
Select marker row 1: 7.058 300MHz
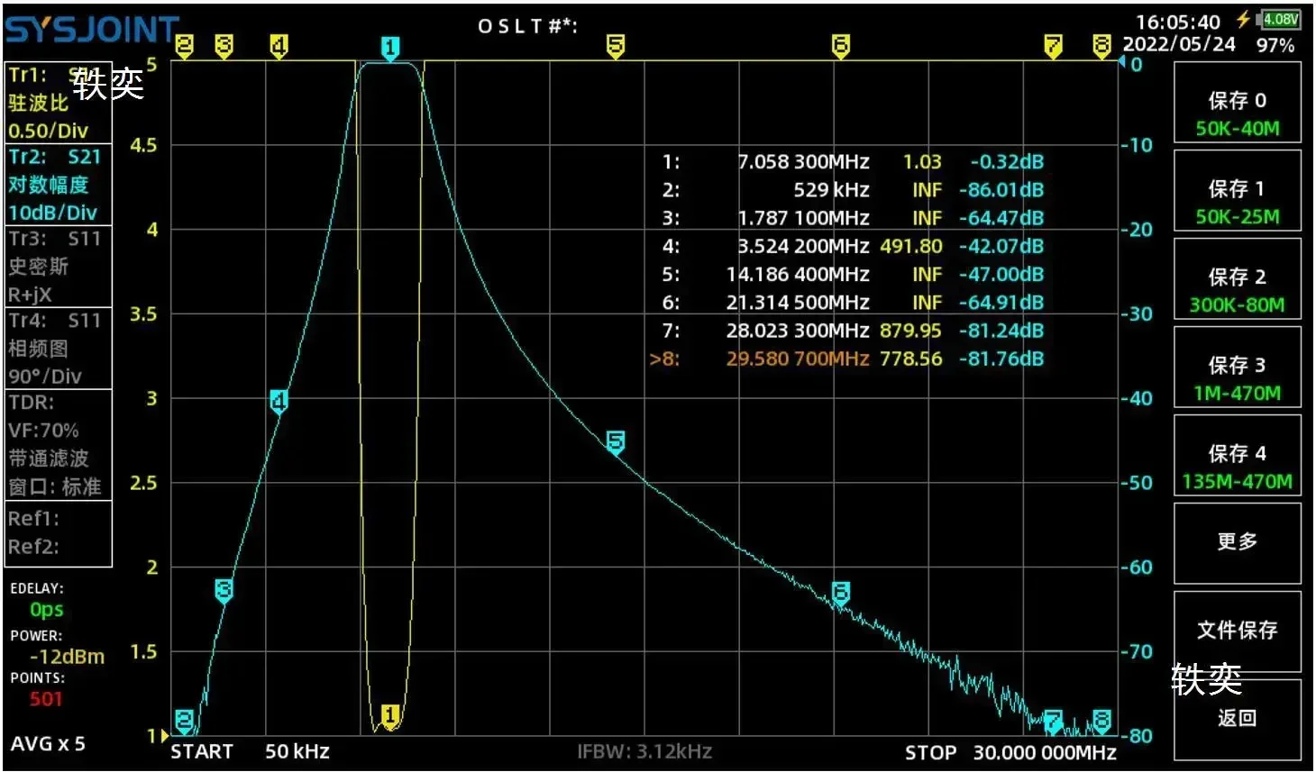[x=853, y=162]
